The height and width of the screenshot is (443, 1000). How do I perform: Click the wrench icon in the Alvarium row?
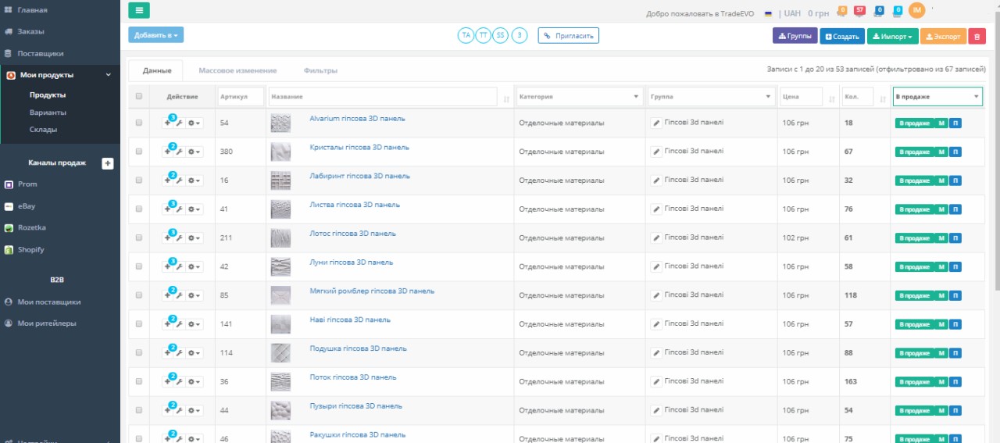[179, 123]
